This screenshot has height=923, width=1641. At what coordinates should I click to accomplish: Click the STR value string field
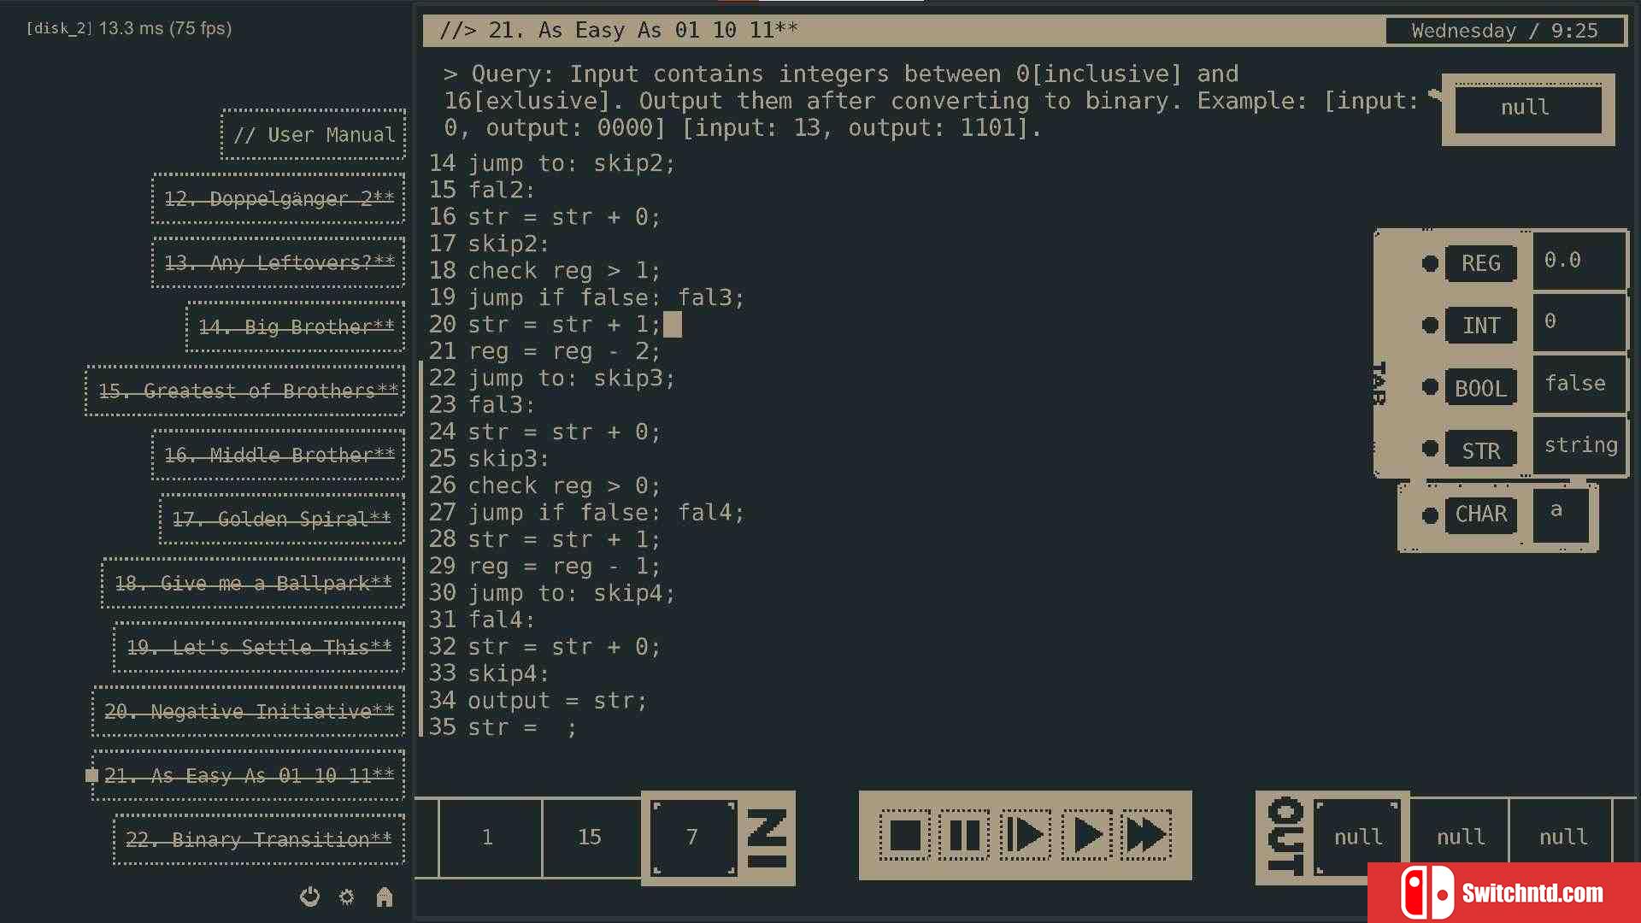1579,445
